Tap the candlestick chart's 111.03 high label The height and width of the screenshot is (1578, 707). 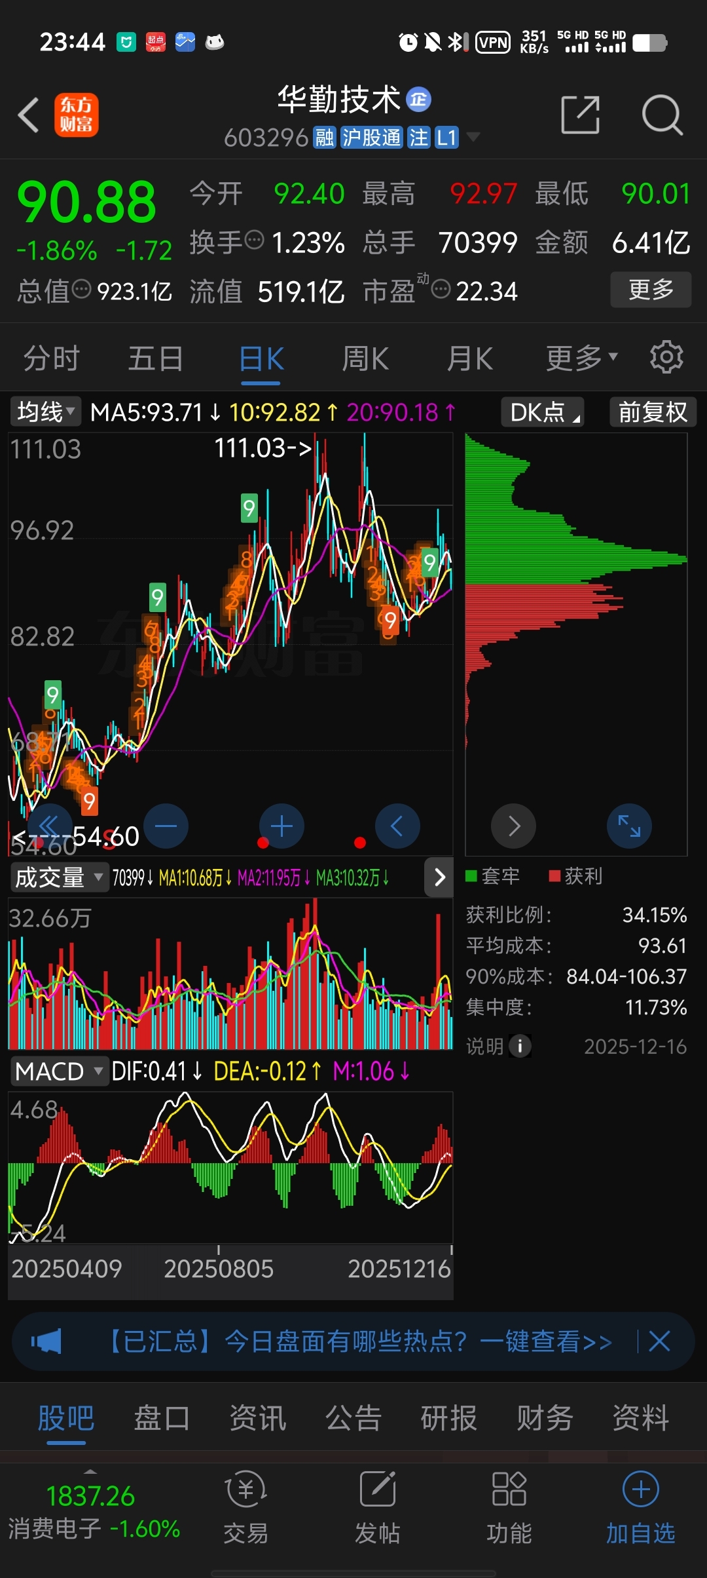(263, 448)
